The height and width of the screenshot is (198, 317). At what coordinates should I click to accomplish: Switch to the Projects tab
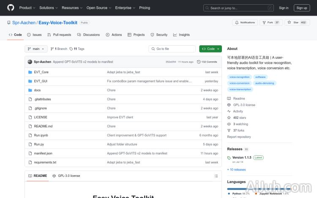[x=136, y=35]
